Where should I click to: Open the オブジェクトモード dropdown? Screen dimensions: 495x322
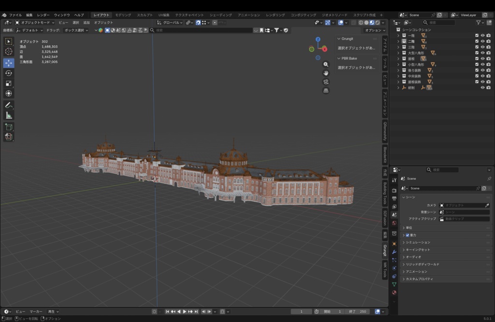point(35,22)
